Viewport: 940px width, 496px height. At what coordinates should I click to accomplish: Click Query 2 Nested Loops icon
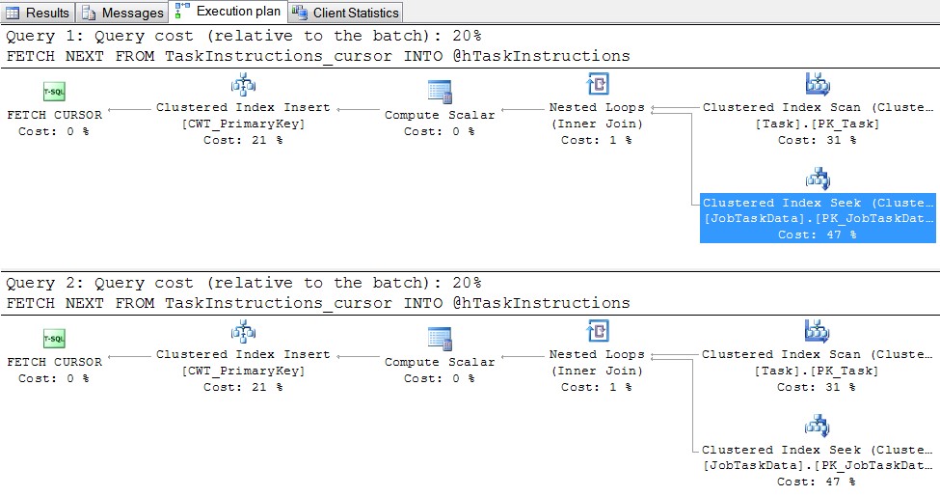[x=597, y=331]
